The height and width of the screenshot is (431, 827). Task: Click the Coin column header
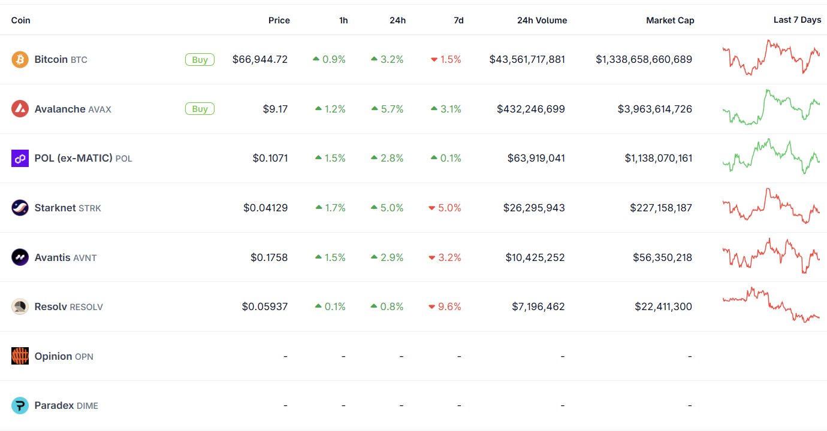pos(21,20)
